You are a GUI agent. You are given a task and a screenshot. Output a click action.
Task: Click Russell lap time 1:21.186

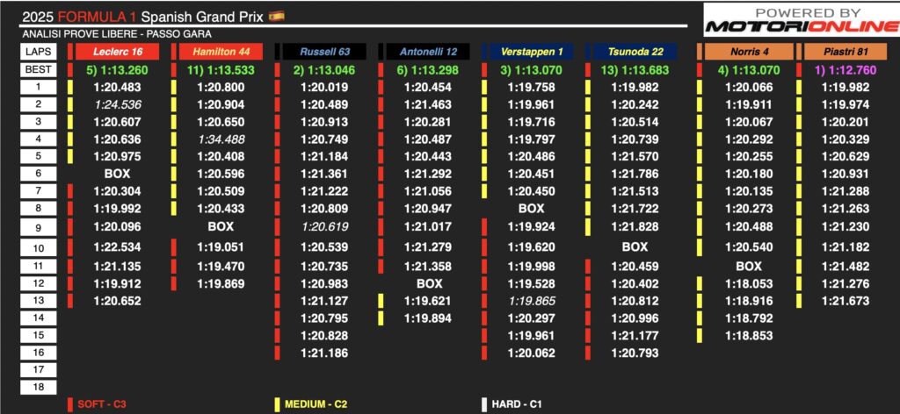tap(324, 353)
